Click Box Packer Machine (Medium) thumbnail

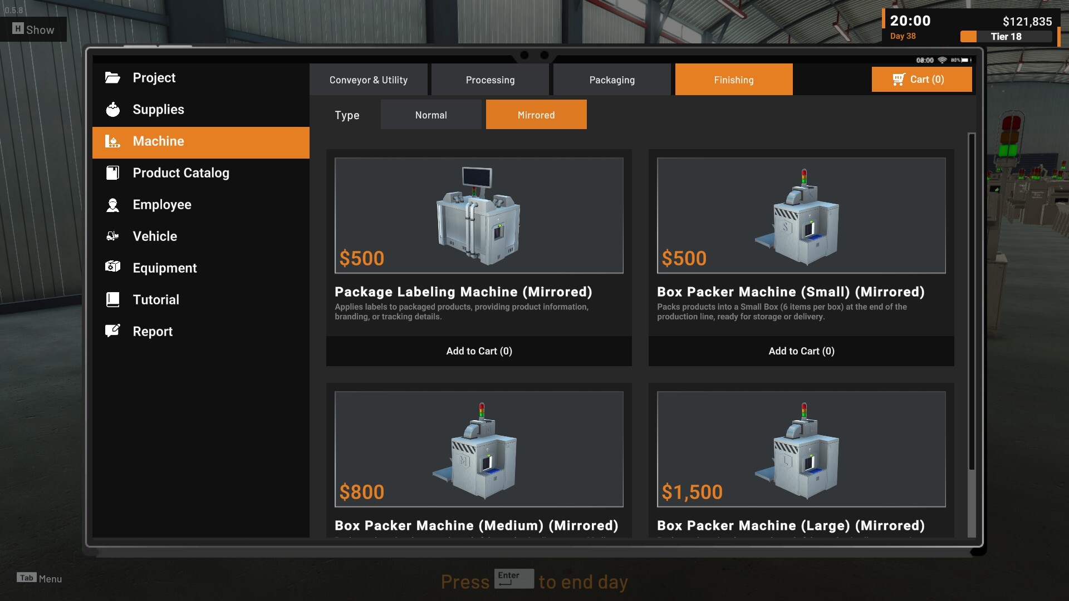pyautogui.click(x=479, y=449)
